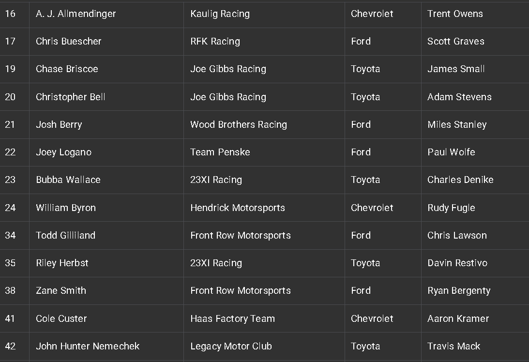Click Hendrick Motorsports in the team column
Image resolution: width=529 pixels, height=362 pixels.
pos(238,208)
